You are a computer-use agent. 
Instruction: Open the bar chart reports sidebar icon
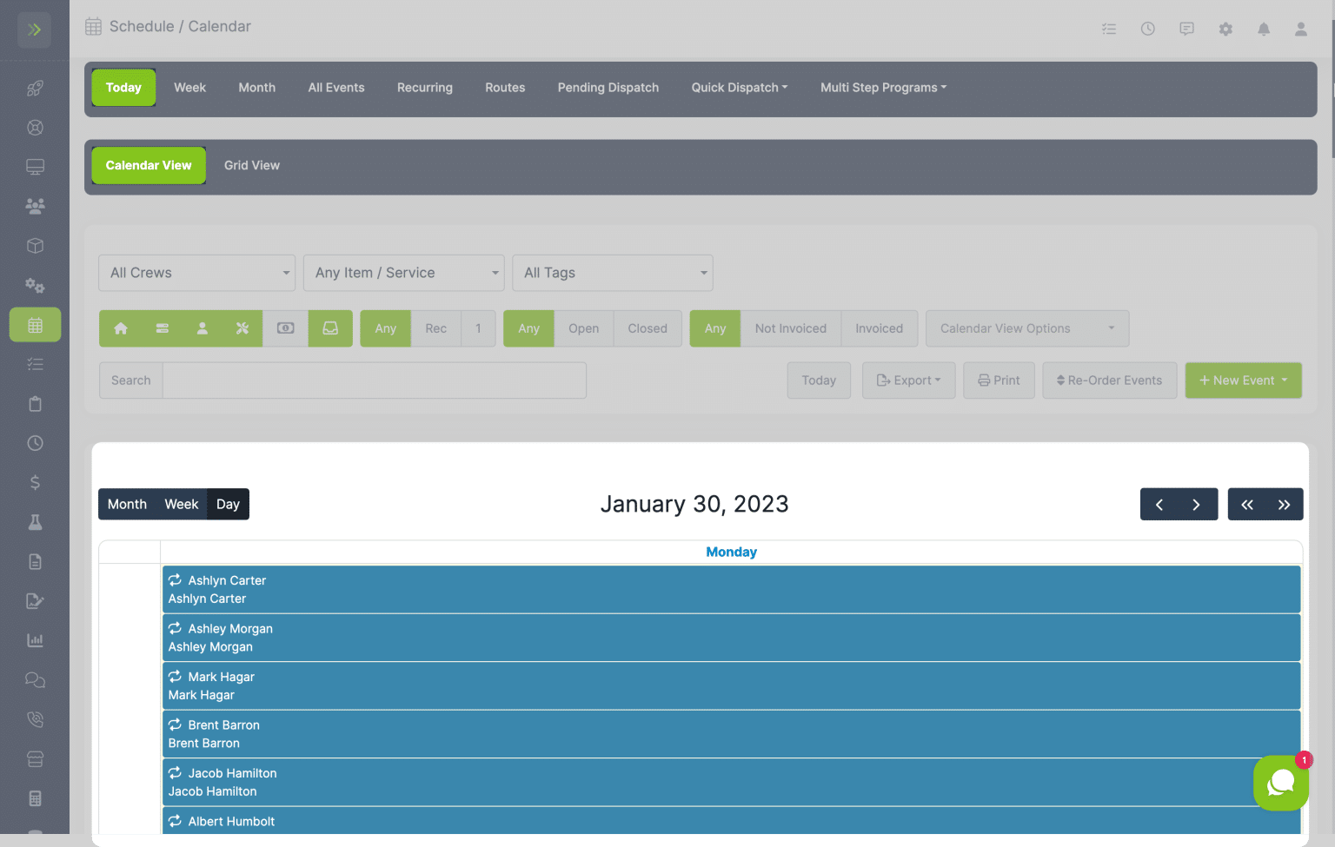(35, 640)
